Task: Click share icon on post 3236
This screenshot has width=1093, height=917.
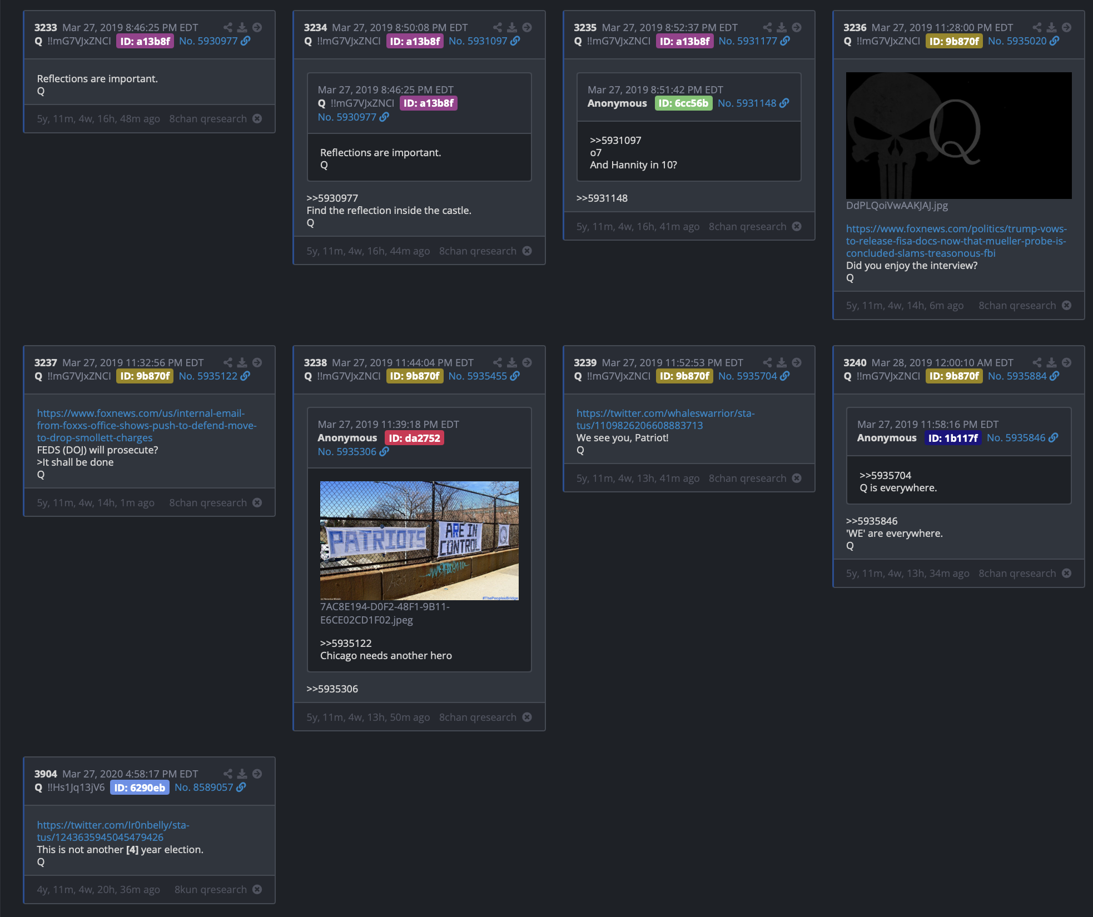Action: pos(1037,27)
